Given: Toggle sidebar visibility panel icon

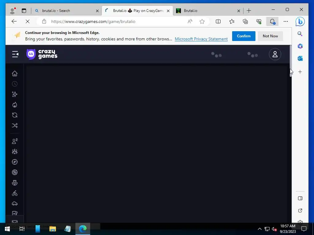Looking at the screenshot, I should point(300,198).
